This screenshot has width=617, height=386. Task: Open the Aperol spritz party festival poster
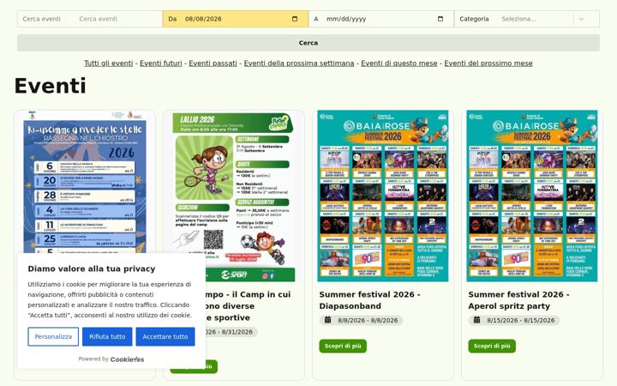pos(532,196)
